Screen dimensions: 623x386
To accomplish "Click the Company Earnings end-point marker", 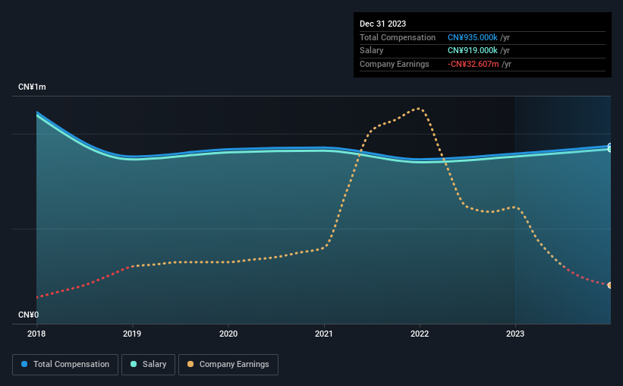I will tap(609, 286).
